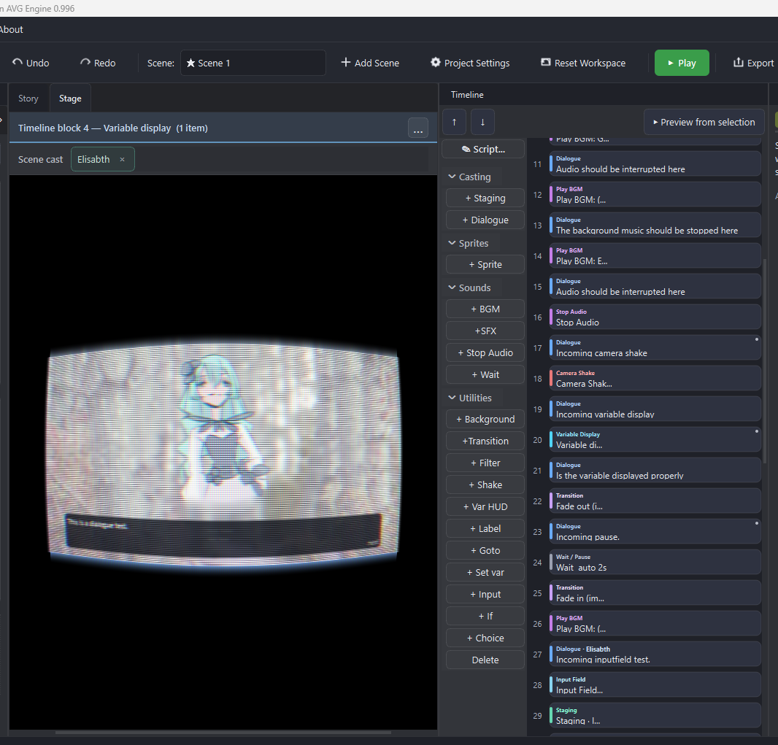Add an If block
Image resolution: width=778 pixels, height=745 pixels.
[485, 616]
